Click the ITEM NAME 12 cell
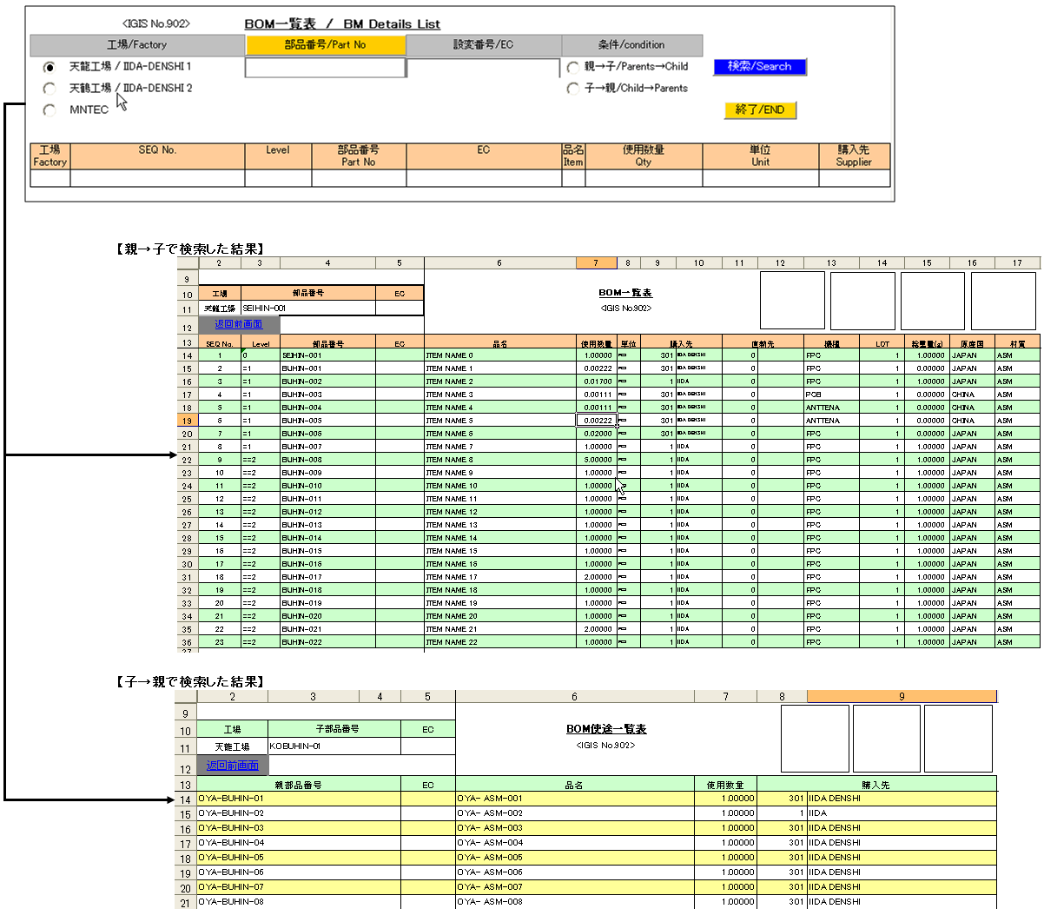Viewport: 1044px width, 922px height. [500, 512]
